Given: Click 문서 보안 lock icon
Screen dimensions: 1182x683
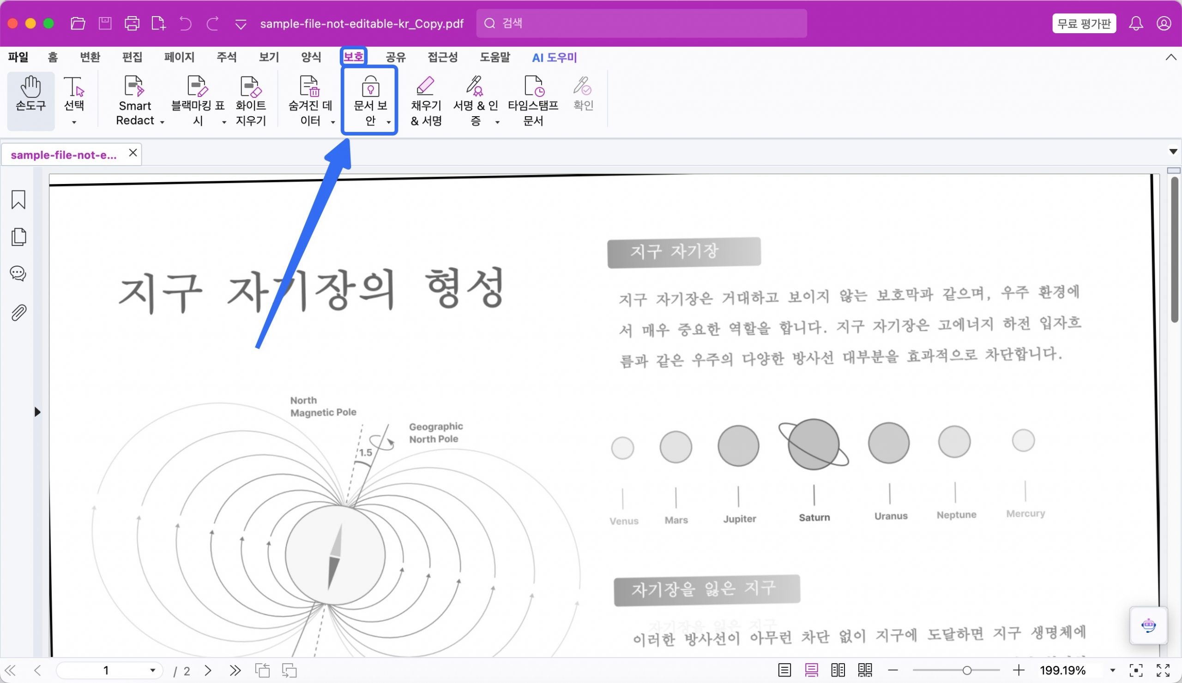Looking at the screenshot, I should pyautogui.click(x=370, y=86).
